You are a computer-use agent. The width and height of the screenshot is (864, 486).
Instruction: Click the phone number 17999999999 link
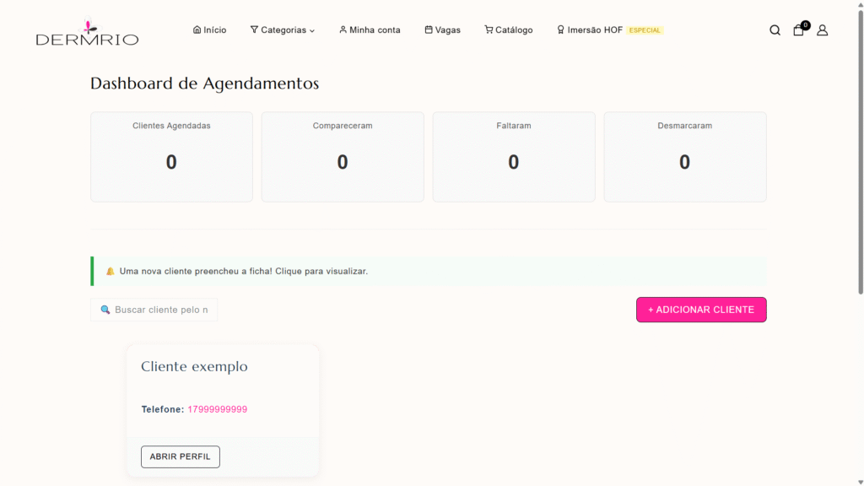218,409
